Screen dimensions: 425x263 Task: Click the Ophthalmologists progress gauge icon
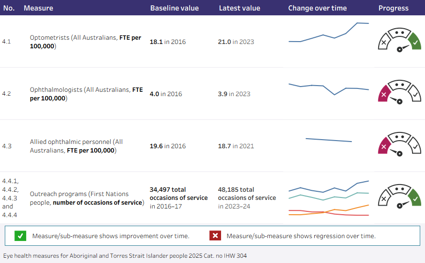click(x=400, y=92)
